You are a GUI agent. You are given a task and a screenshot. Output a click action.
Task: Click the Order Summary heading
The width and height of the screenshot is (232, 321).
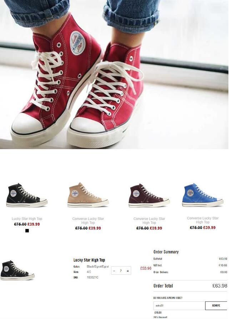coord(166,252)
